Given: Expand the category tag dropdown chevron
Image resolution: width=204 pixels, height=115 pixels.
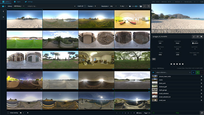Looking at the screenshot, I should tap(75, 6).
